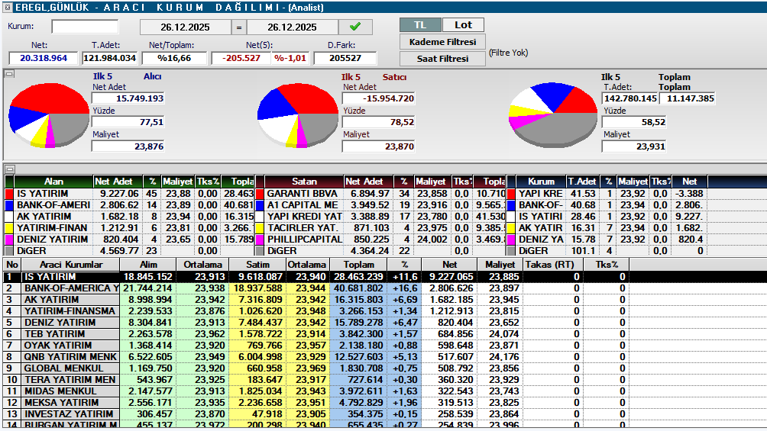This screenshot has height=431, width=767.
Task: Click the Saat Filtresi button
Action: 442,59
